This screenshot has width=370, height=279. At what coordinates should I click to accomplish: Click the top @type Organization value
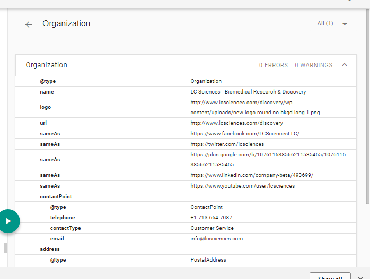[206, 81]
